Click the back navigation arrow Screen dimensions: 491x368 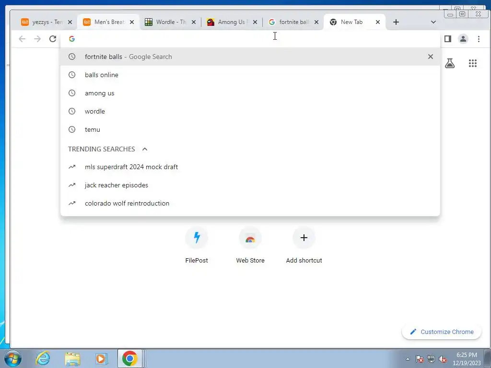22,39
